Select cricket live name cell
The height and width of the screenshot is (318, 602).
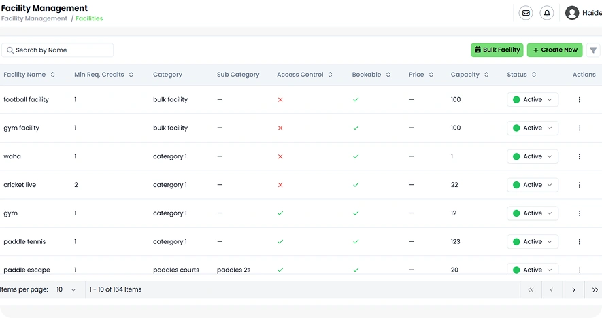tap(20, 185)
